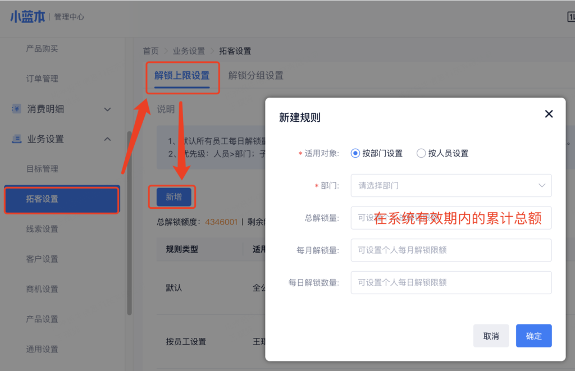Confirm the rule with 确定
The image size is (575, 371).
click(x=533, y=336)
